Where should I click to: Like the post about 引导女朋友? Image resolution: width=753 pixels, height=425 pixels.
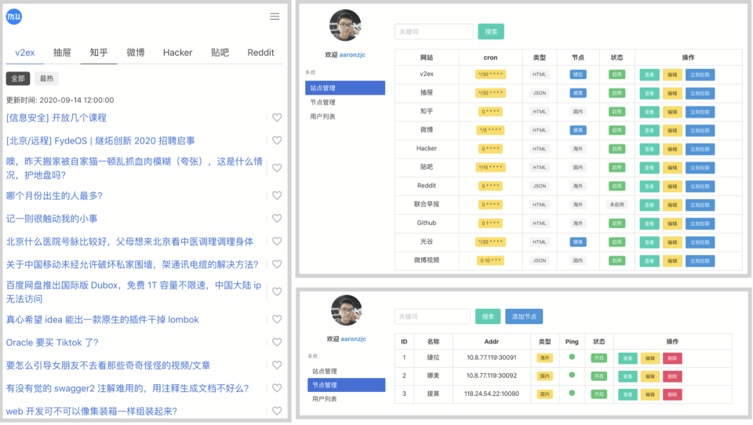tap(277, 365)
